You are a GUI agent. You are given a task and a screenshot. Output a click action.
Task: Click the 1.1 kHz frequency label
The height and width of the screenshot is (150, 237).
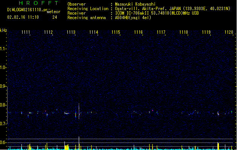(x=3, y=49)
